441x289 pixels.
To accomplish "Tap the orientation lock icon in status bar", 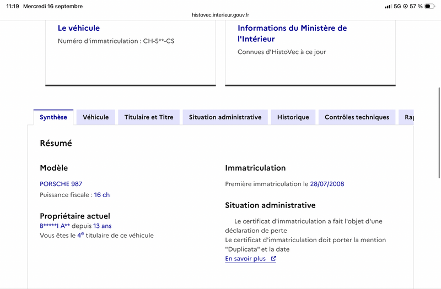I will [x=405, y=6].
